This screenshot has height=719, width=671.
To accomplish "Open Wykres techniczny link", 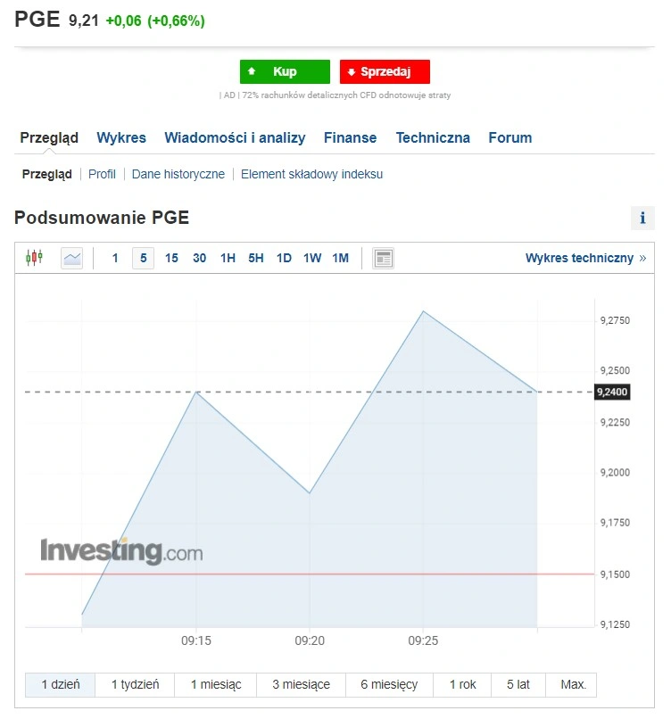I will tap(585, 258).
